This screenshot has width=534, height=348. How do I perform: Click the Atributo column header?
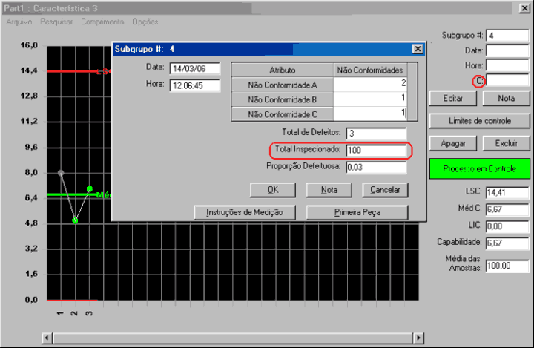click(283, 70)
